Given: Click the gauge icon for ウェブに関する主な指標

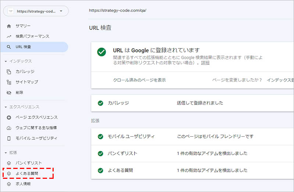Looking at the screenshot, I should (x=9, y=128).
